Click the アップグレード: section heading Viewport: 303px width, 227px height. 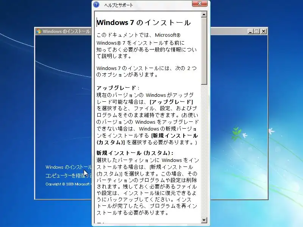[x=118, y=88]
